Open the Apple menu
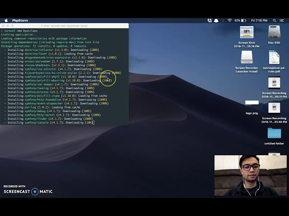Screen dimensions: 289x216 pyautogui.click(x=6, y=20)
